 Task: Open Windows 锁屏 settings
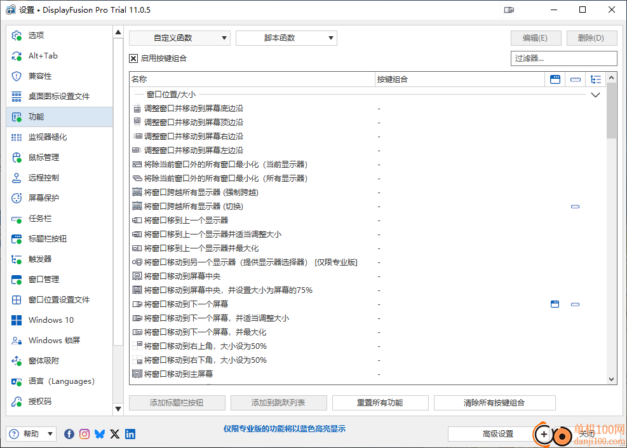pyautogui.click(x=60, y=341)
